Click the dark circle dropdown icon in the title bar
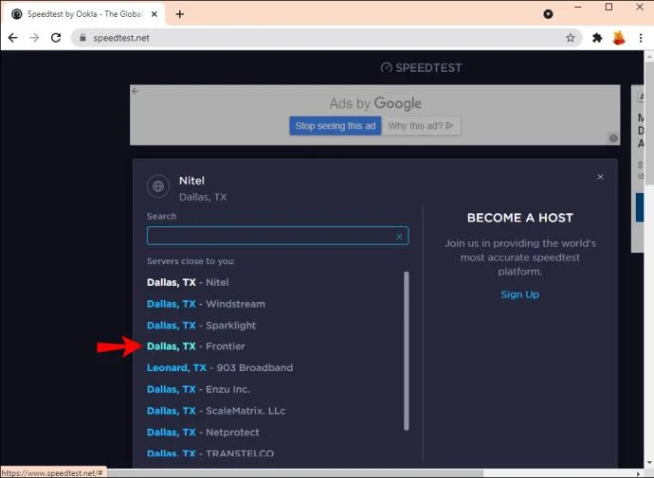This screenshot has width=654, height=478. pyautogui.click(x=548, y=14)
